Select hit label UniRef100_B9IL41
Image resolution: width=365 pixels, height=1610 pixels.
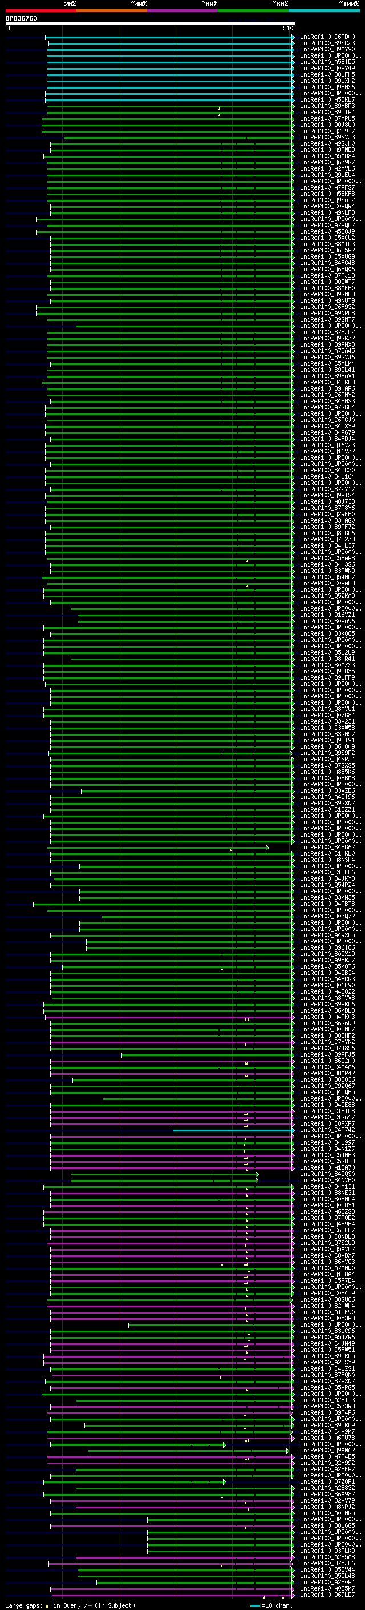[x=327, y=370]
